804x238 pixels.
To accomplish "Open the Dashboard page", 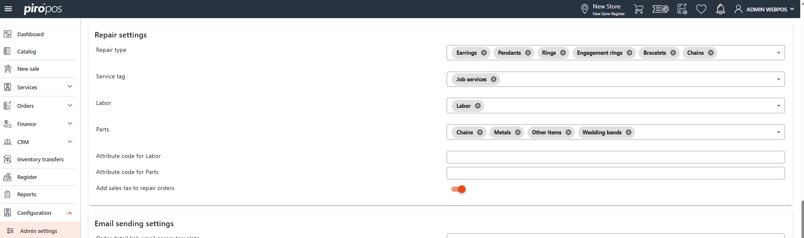I will 30,34.
